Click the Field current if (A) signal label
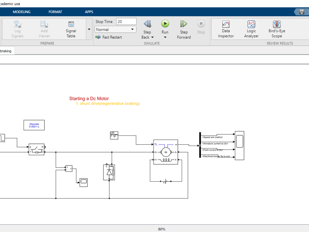309x232 pixels. [x=213, y=150]
